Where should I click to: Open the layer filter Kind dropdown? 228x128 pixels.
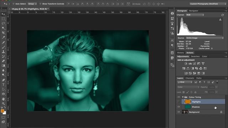tap(185, 82)
